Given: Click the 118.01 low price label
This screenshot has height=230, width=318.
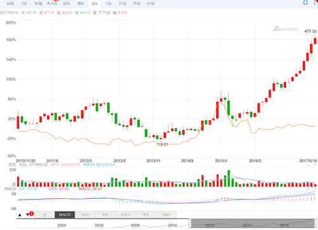Looking at the screenshot, I should (162, 145).
